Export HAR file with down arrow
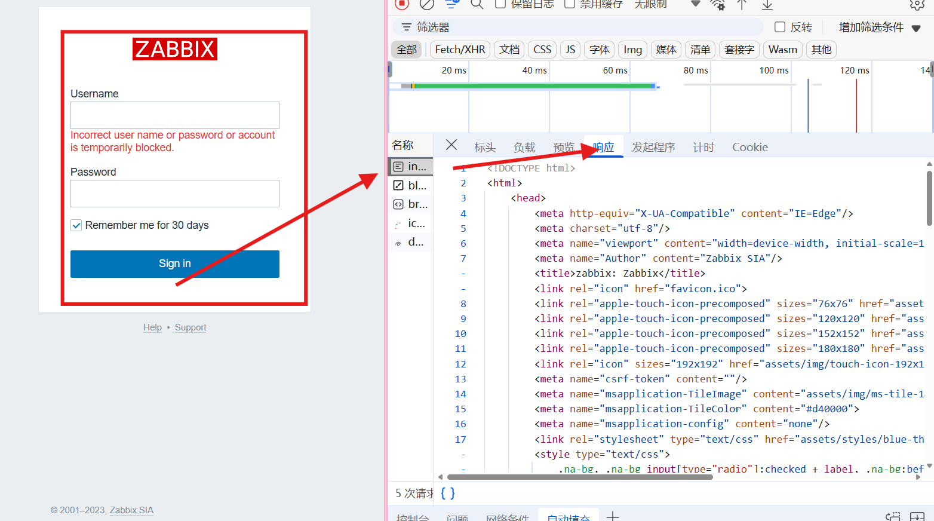 tap(767, 5)
